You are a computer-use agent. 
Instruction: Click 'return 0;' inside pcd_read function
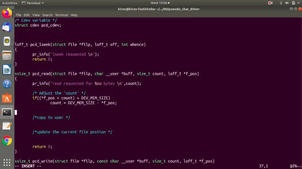tap(42, 146)
